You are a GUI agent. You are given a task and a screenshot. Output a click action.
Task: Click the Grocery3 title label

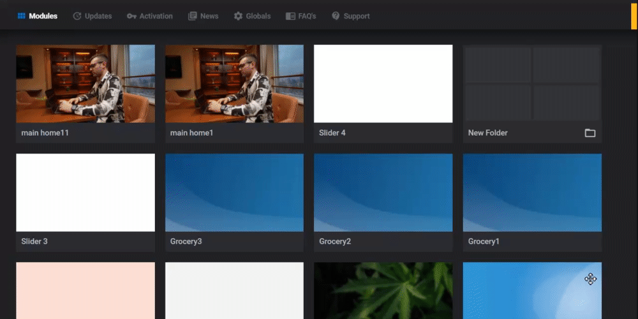pos(186,242)
